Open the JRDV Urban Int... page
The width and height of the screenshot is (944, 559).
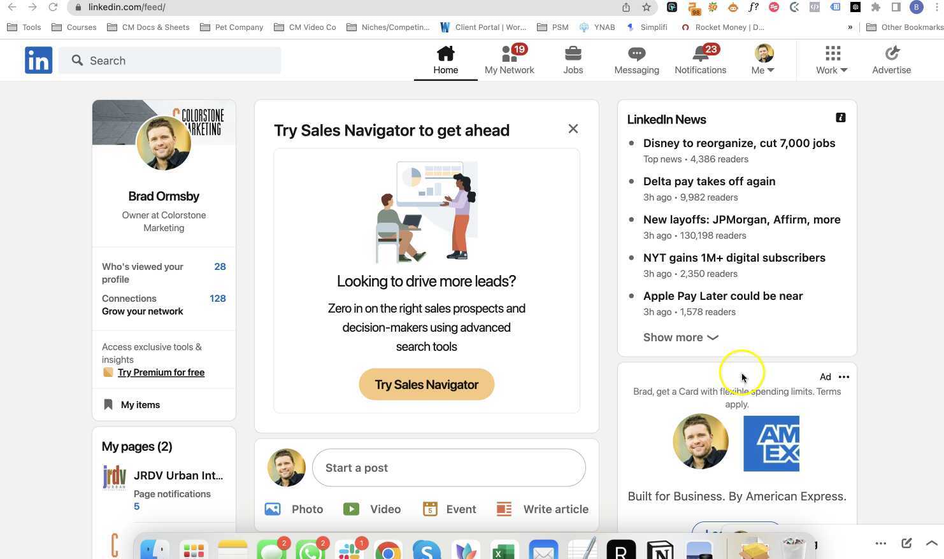(178, 476)
